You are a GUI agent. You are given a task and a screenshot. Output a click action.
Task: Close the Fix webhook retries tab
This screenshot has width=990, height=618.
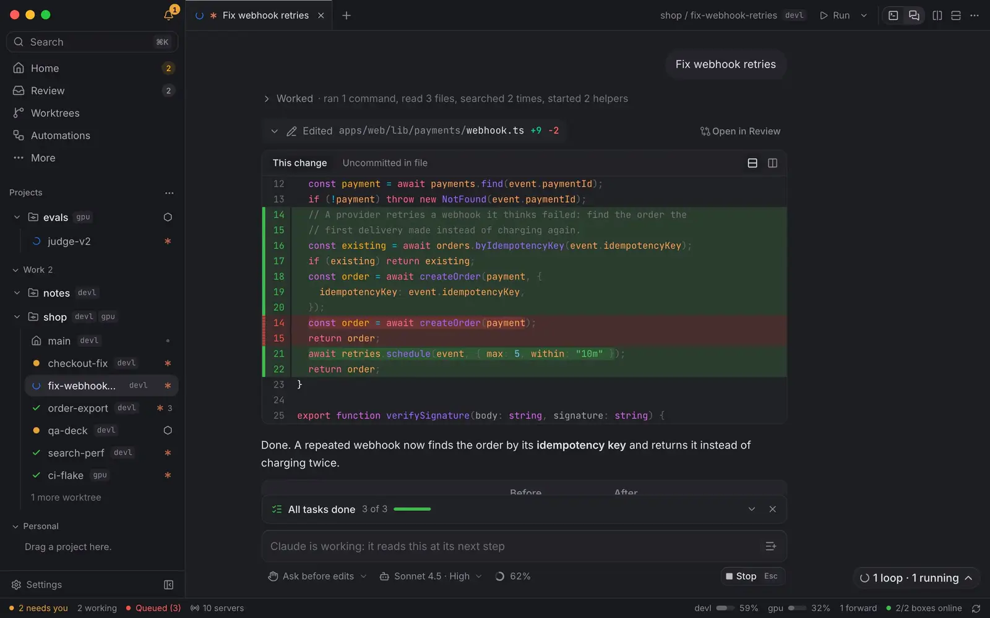coord(321,15)
